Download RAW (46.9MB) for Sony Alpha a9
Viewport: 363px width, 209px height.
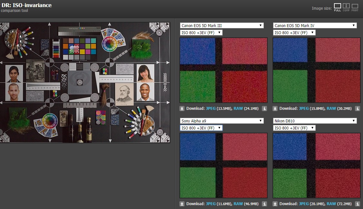(x=238, y=204)
